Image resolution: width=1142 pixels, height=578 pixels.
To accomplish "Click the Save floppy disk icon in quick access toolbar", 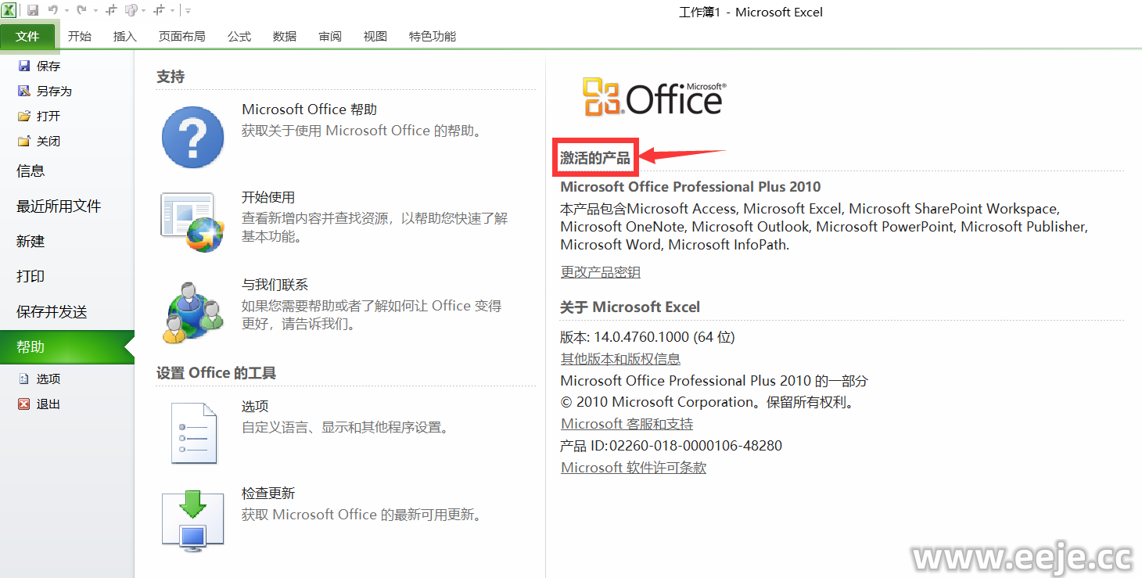I will coord(33,10).
